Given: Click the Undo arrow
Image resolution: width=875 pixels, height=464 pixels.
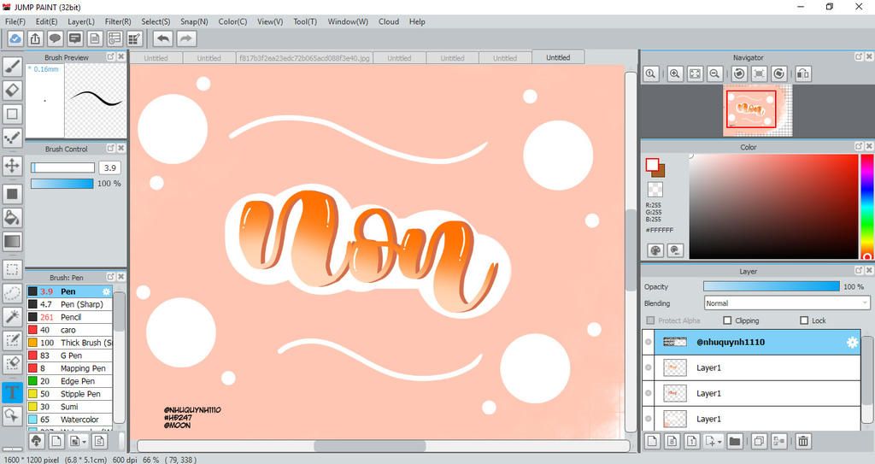Looking at the screenshot, I should point(163,38).
